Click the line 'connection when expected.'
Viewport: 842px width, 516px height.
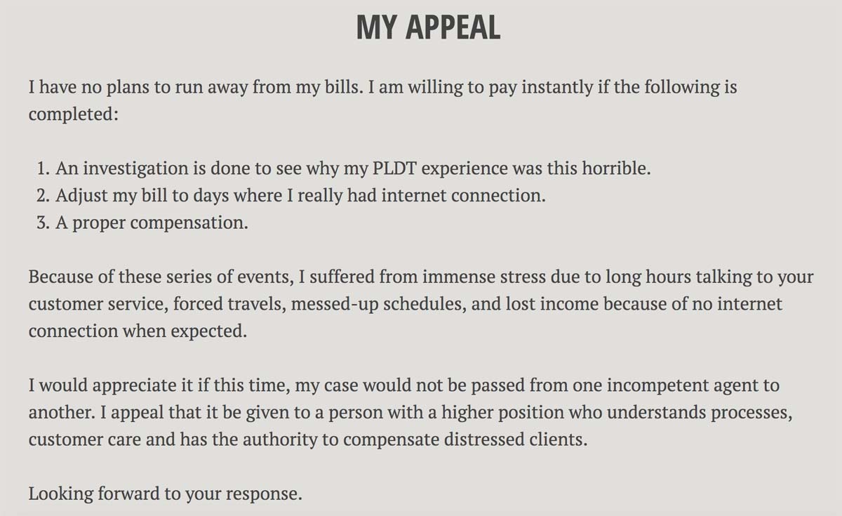[x=138, y=331]
